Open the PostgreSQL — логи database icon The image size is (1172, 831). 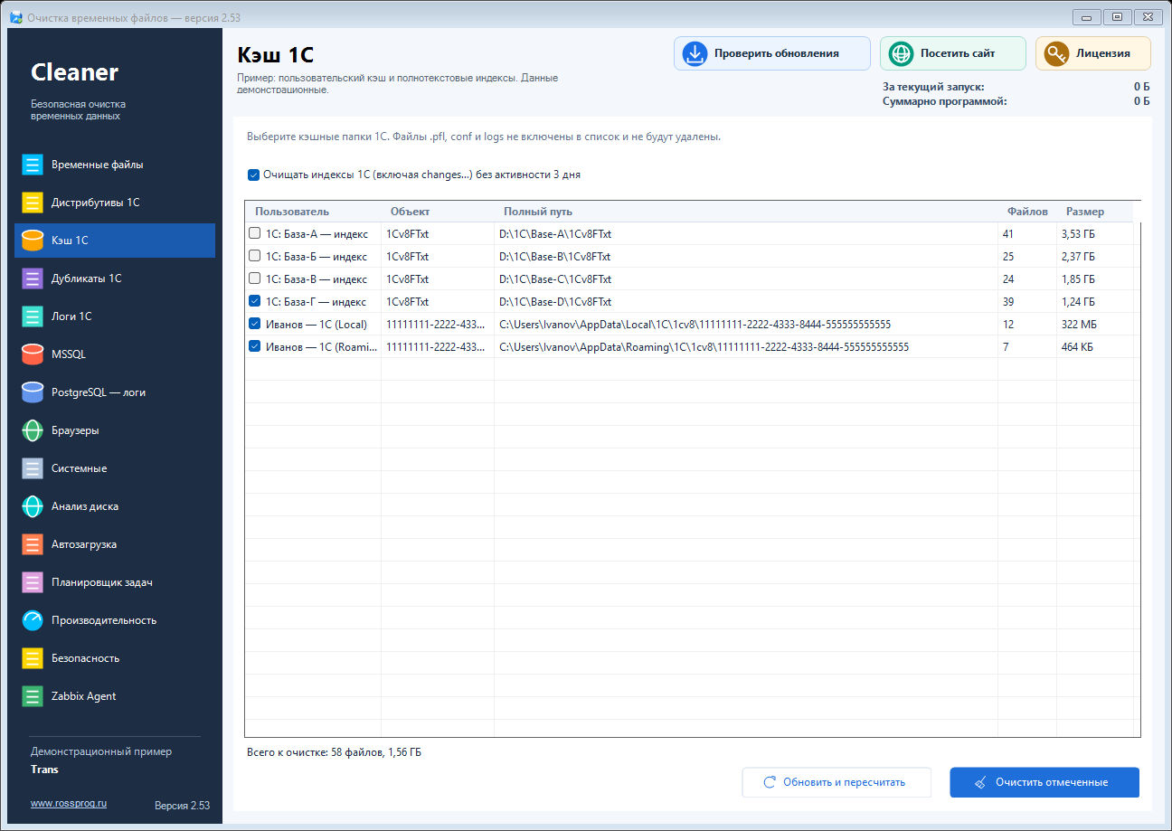[33, 392]
